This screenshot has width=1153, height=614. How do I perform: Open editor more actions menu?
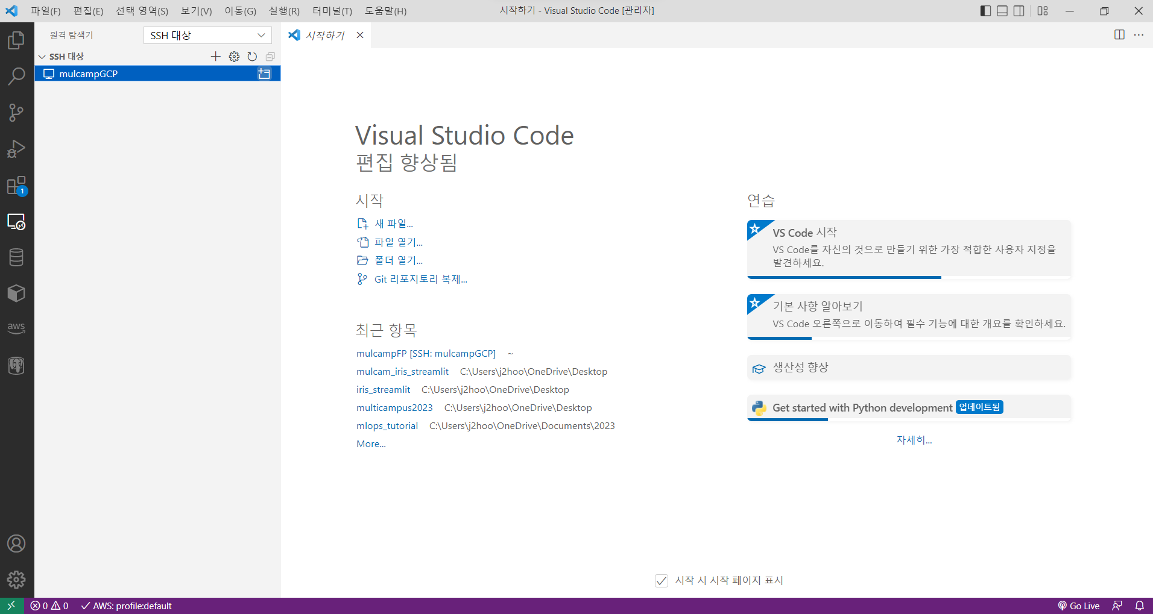pos(1139,35)
